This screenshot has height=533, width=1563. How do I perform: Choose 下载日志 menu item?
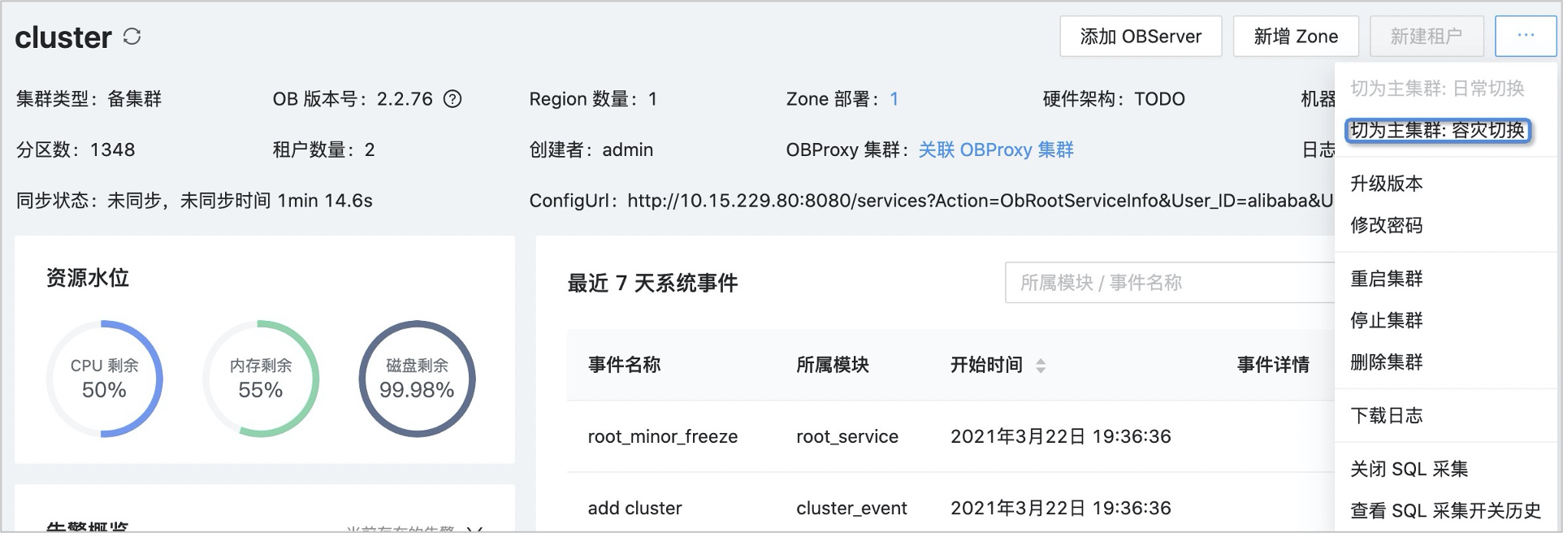click(x=1386, y=415)
